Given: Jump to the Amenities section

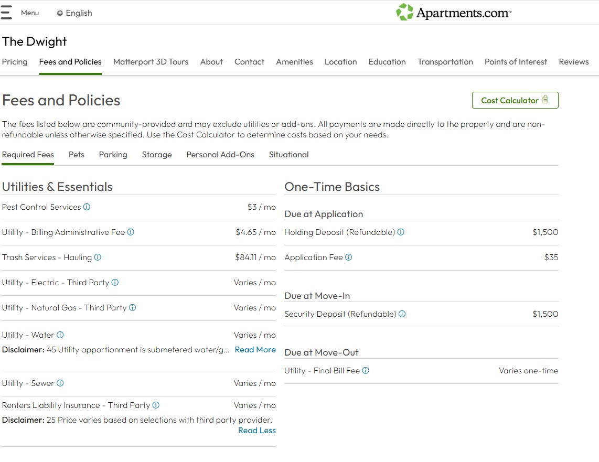Looking at the screenshot, I should coord(294,62).
